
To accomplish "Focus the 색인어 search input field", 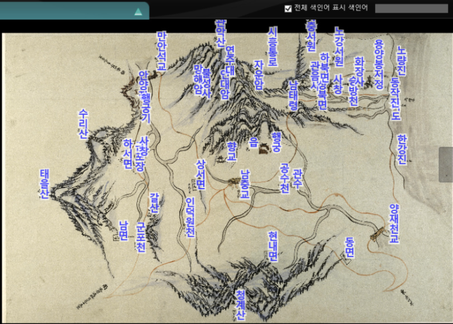I will 411,8.
